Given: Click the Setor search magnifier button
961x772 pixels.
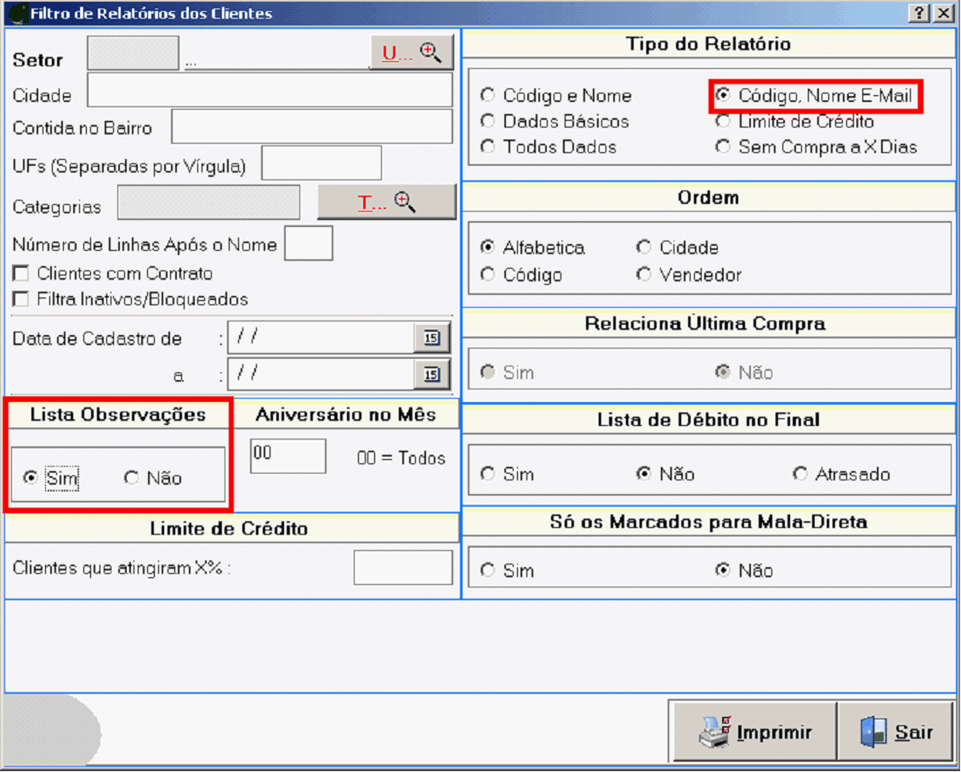Looking at the screenshot, I should (x=412, y=54).
